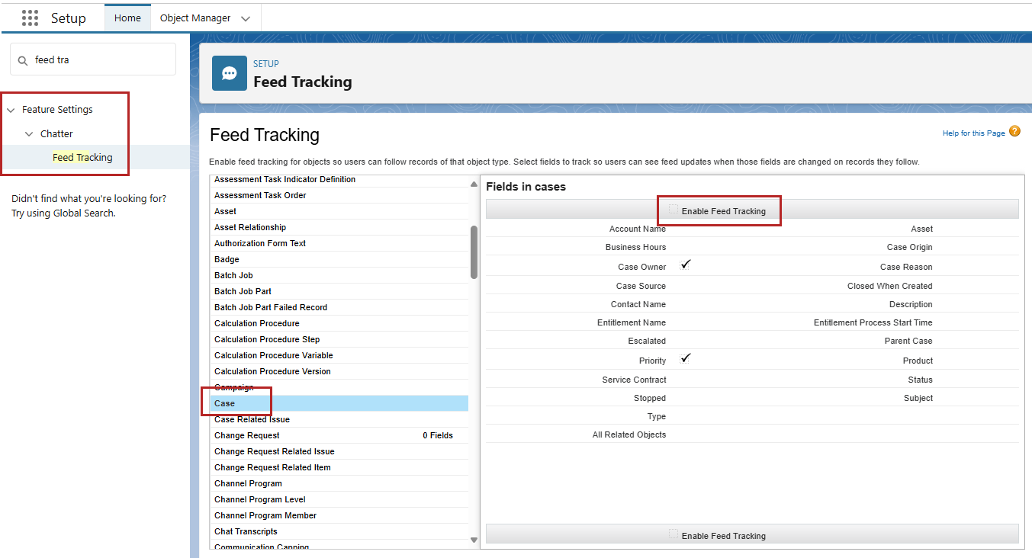Select Authorization Form Text object
The height and width of the screenshot is (558, 1032).
pos(339,243)
